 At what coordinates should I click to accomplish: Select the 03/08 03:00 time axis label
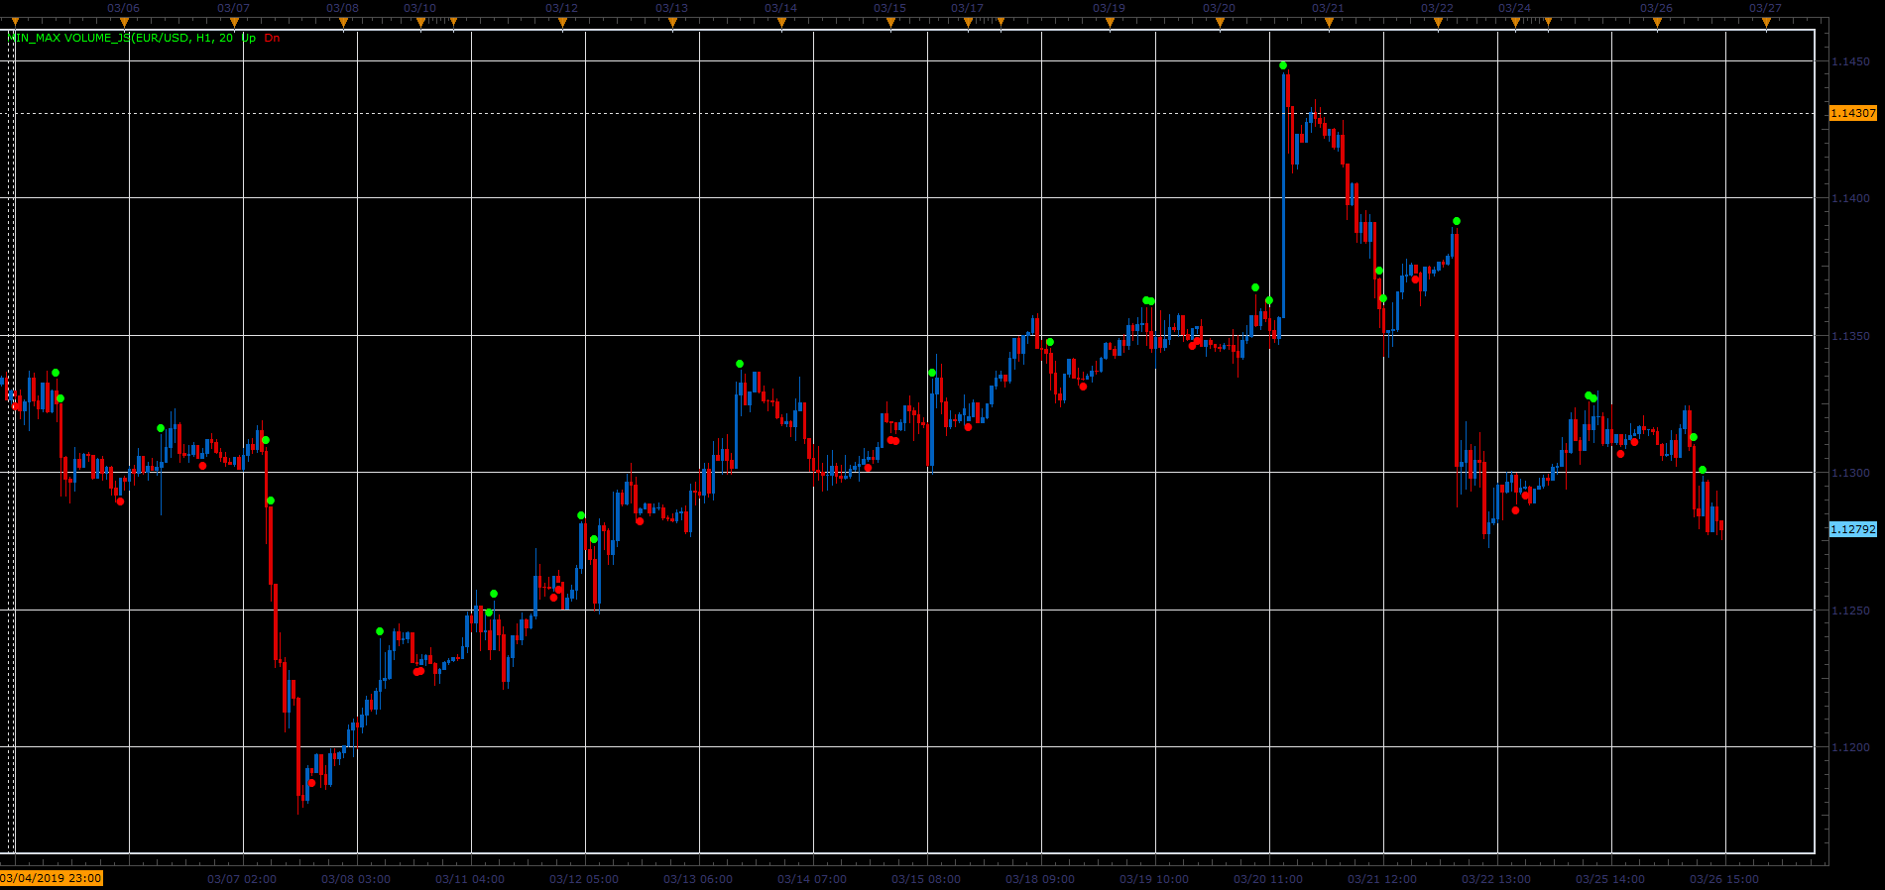(x=356, y=879)
